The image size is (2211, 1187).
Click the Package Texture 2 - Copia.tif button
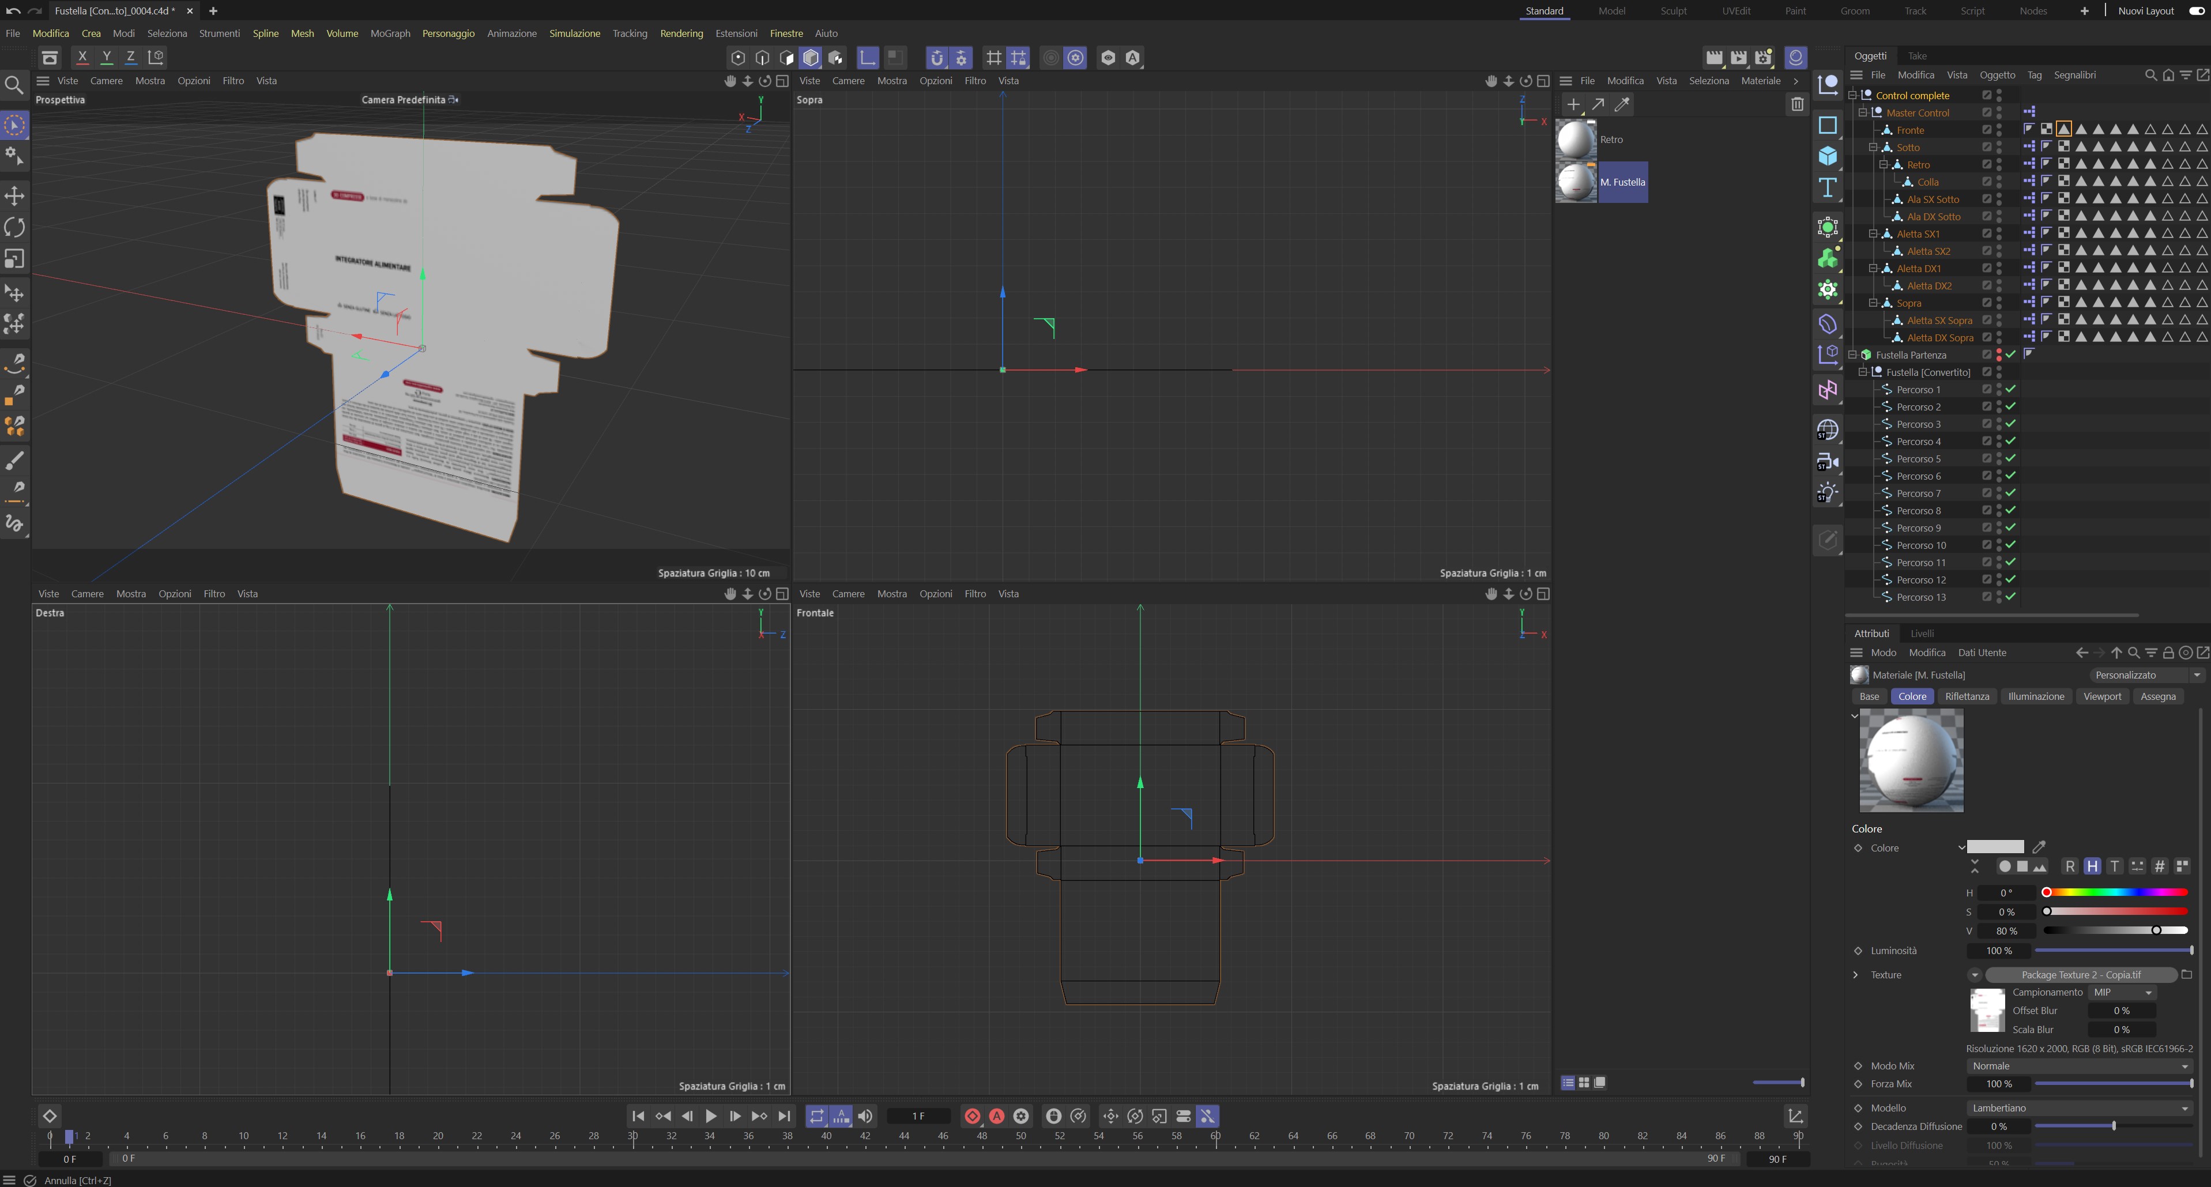[x=2081, y=974]
